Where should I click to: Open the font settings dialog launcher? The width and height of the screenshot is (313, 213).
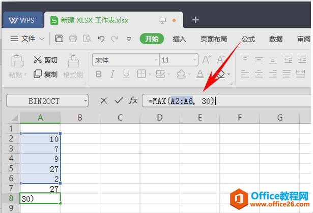click(x=231, y=84)
